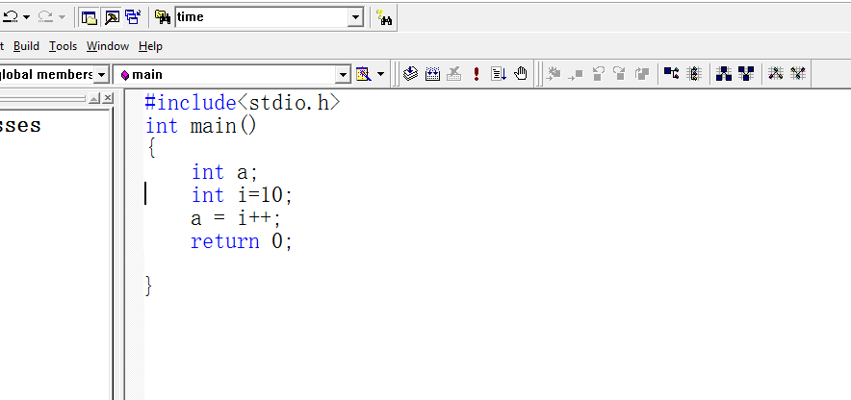Expand the Find combo box containing 'time'
The image size is (851, 400).
tap(355, 17)
